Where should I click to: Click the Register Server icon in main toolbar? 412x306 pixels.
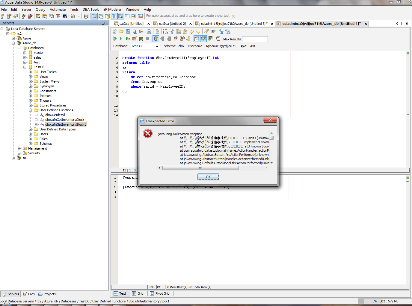[2, 16]
